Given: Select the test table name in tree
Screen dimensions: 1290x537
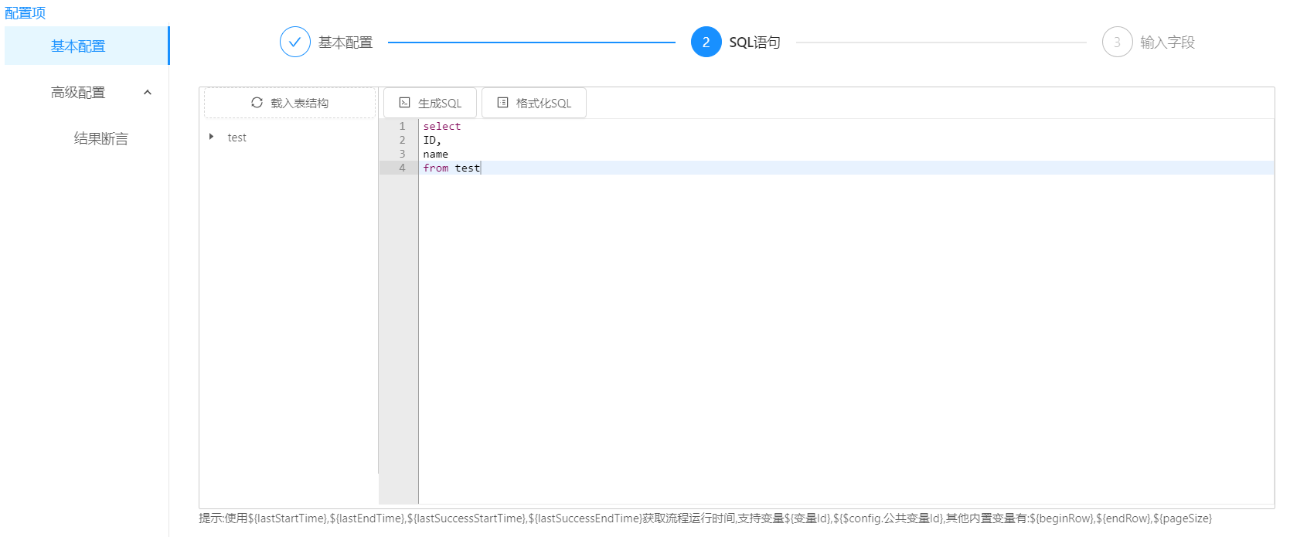Looking at the screenshot, I should (x=237, y=138).
